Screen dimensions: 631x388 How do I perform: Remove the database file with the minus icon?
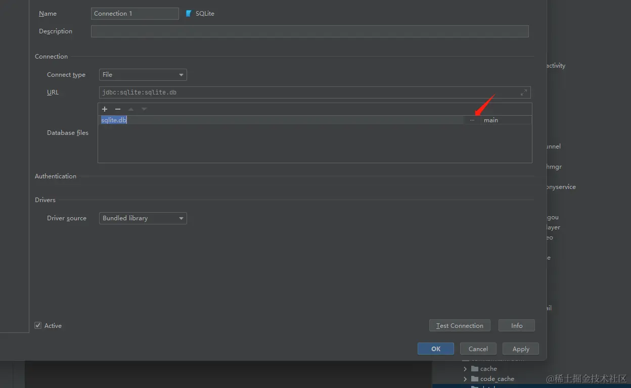click(x=118, y=109)
